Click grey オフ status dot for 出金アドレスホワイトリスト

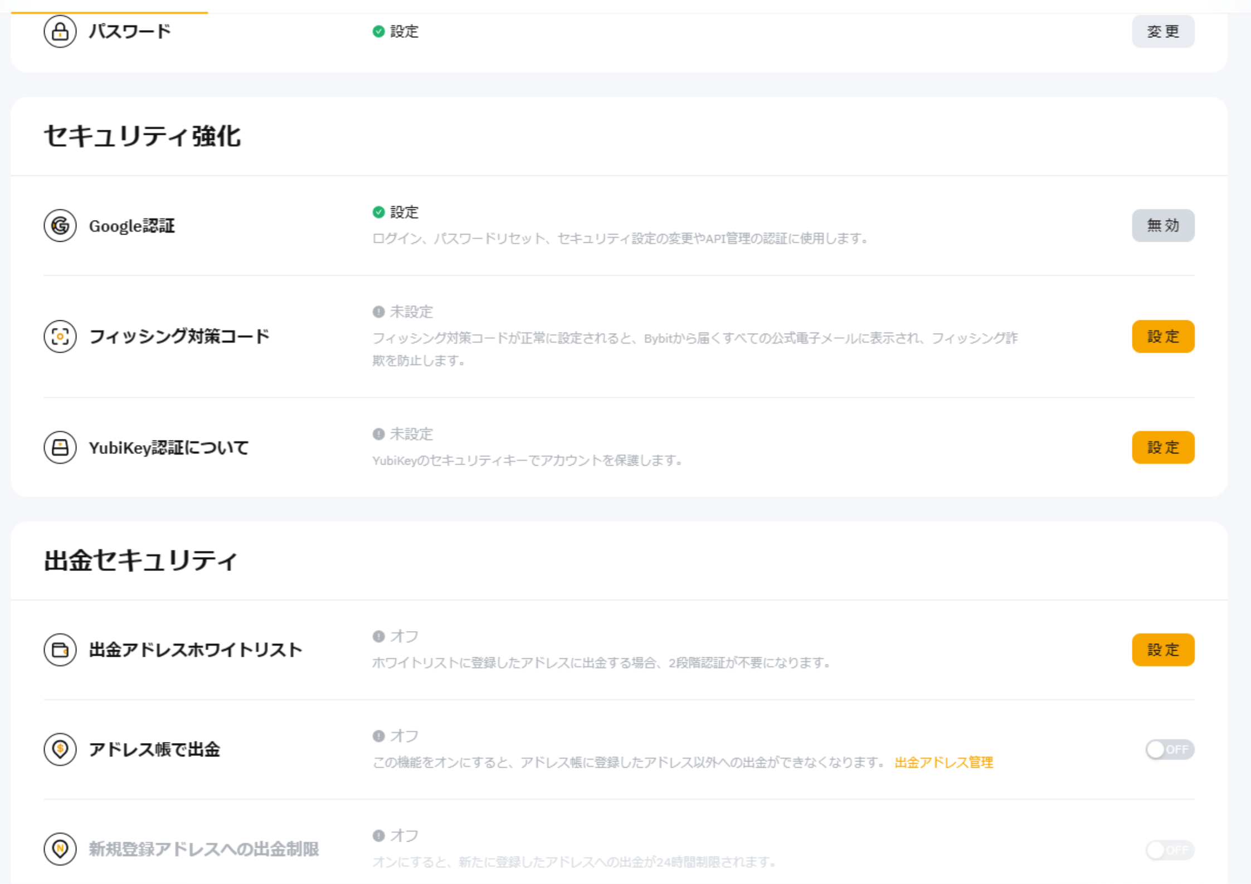pyautogui.click(x=378, y=636)
